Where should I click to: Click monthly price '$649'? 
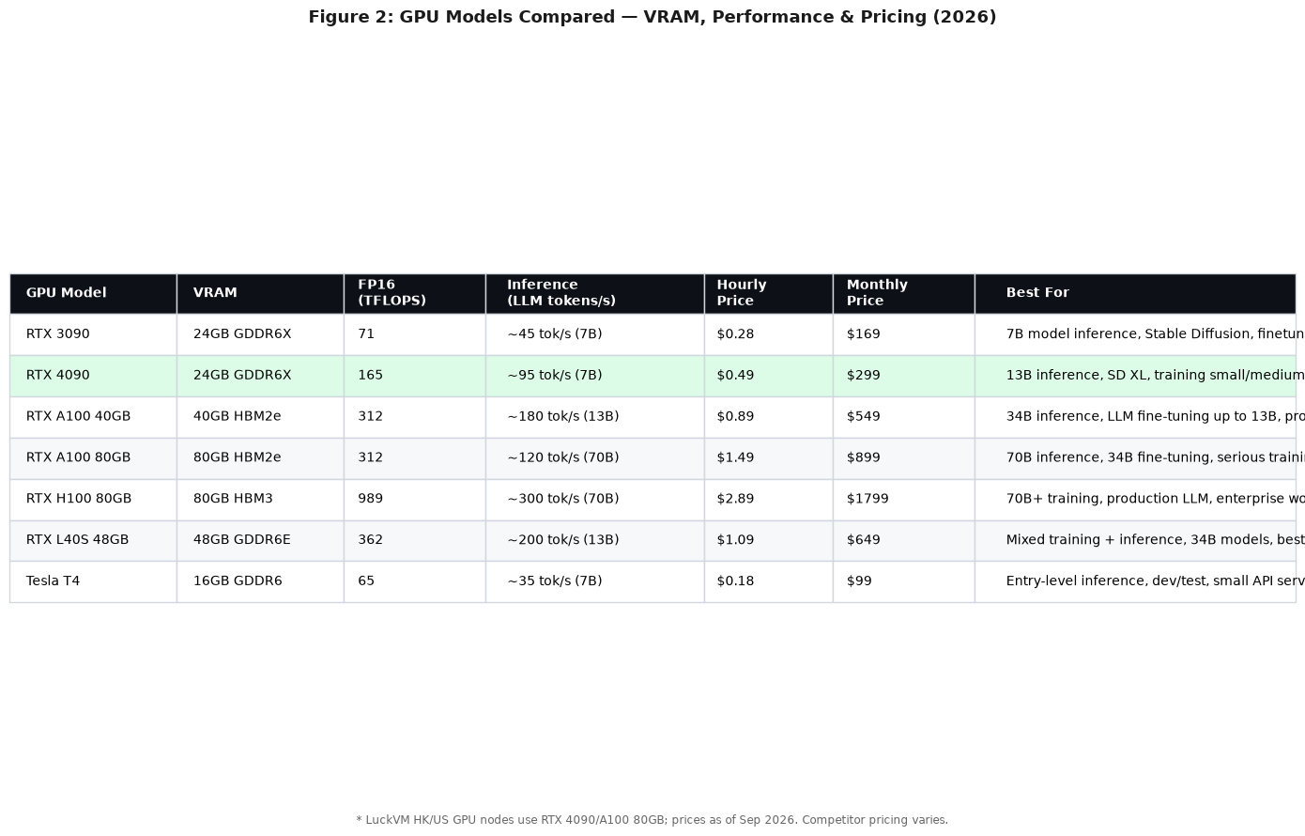coord(903,541)
